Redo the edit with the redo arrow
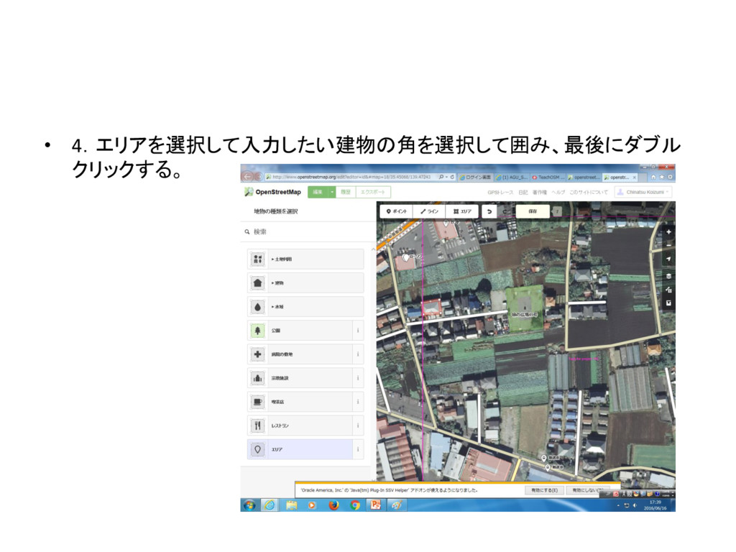This screenshot has width=736, height=552. (505, 211)
